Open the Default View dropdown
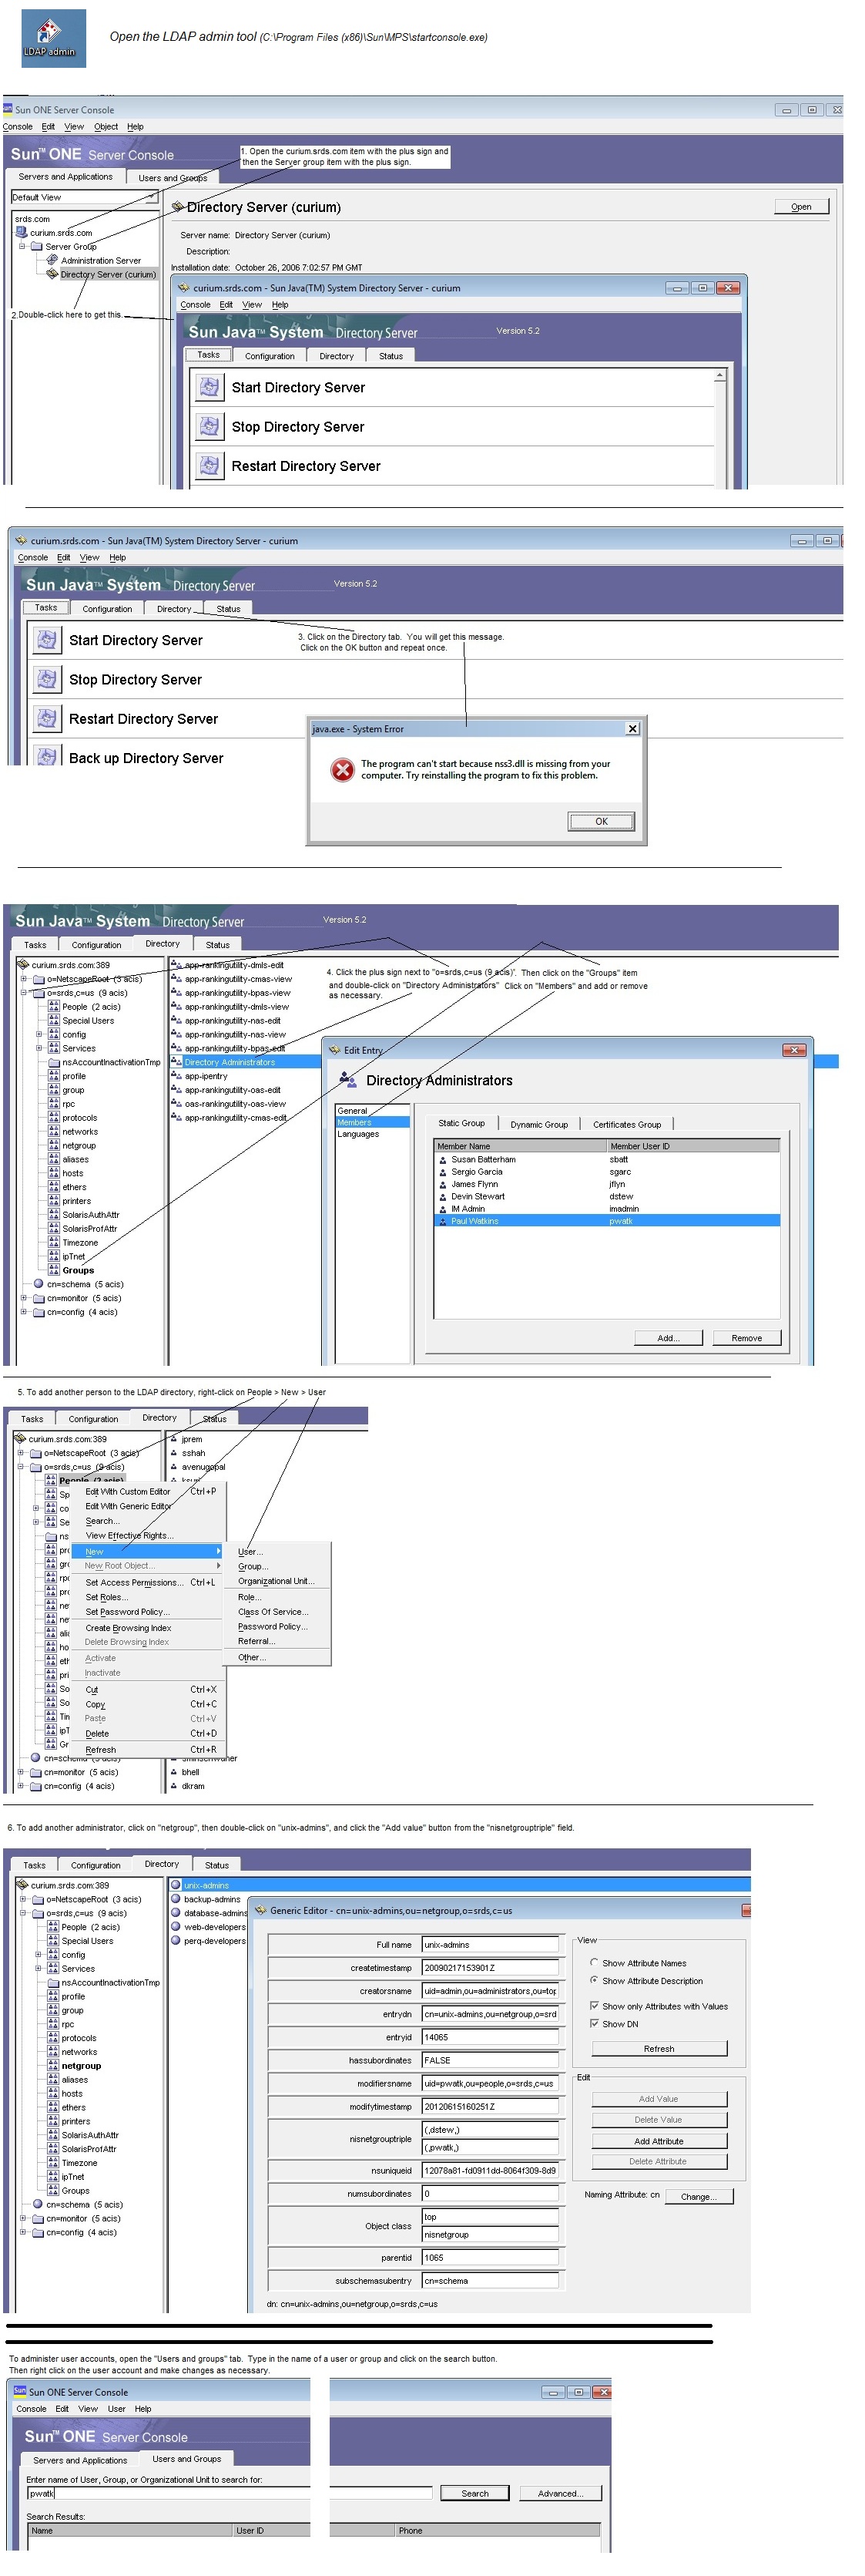Image resolution: width=865 pixels, height=2576 pixels. tap(152, 197)
